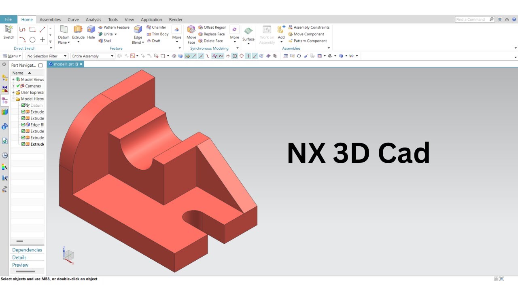Screen dimensions: 518x291
Task: Toggle the snap point on curve option
Action: click(255, 56)
